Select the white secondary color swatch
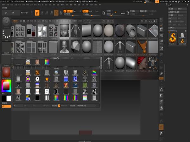This screenshot has height=142, width=190. coord(9,98)
